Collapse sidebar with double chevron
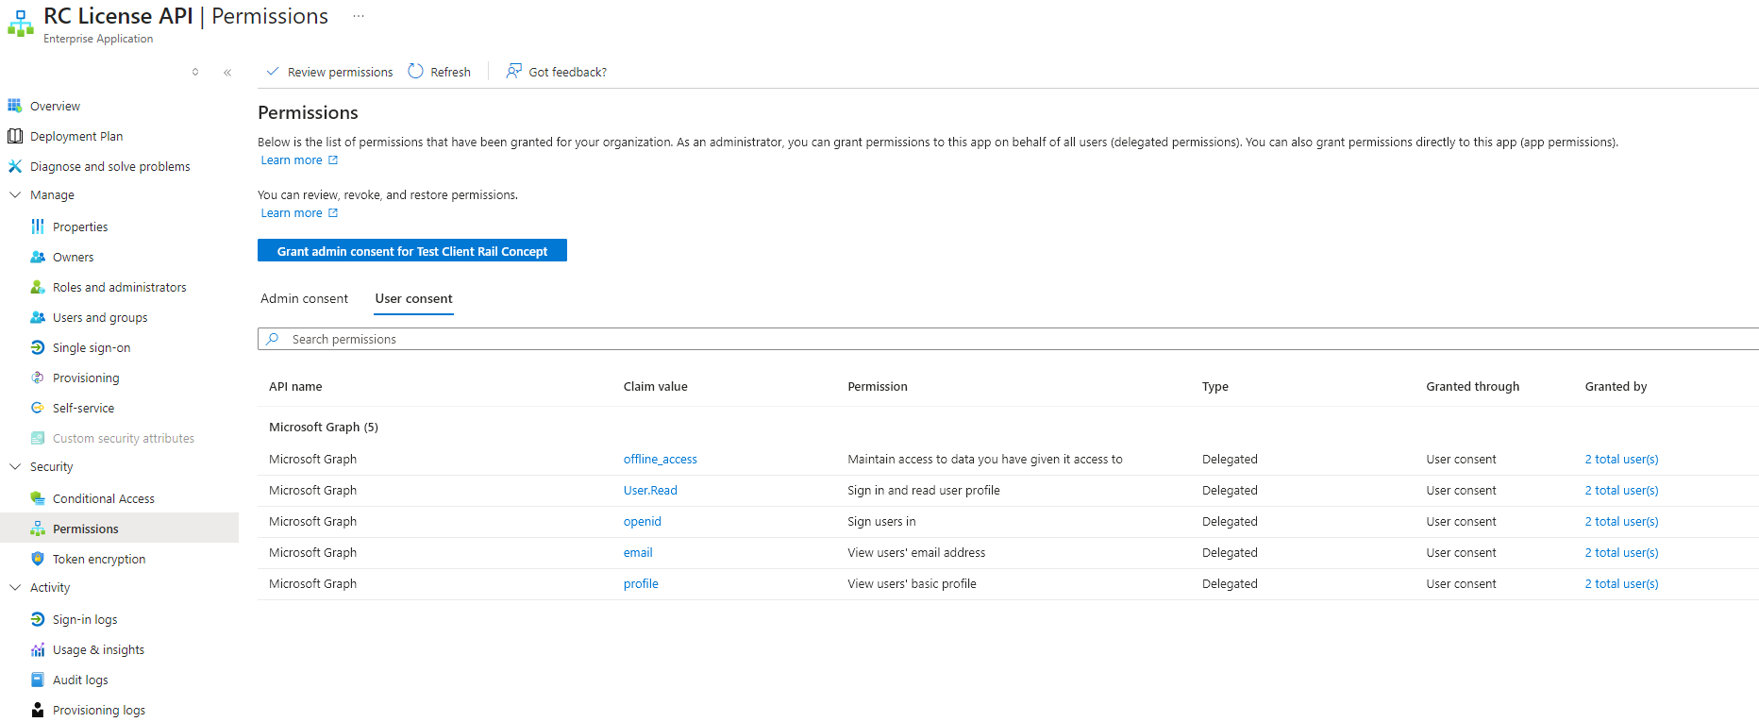The width and height of the screenshot is (1759, 722). pyautogui.click(x=227, y=73)
